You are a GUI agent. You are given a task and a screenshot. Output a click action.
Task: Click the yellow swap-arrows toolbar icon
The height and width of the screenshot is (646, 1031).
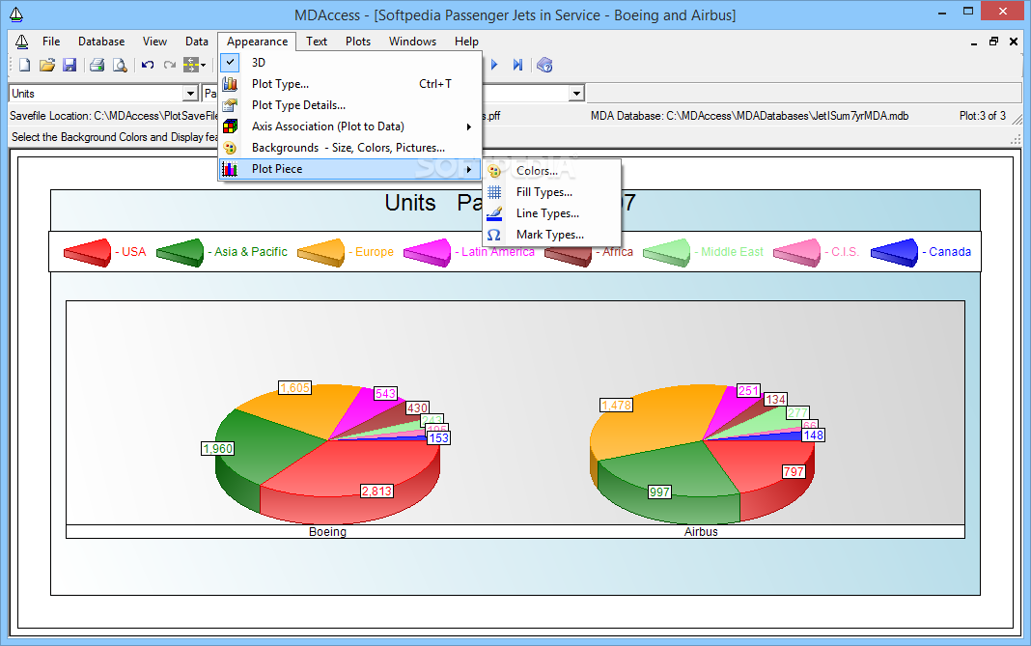pos(191,65)
